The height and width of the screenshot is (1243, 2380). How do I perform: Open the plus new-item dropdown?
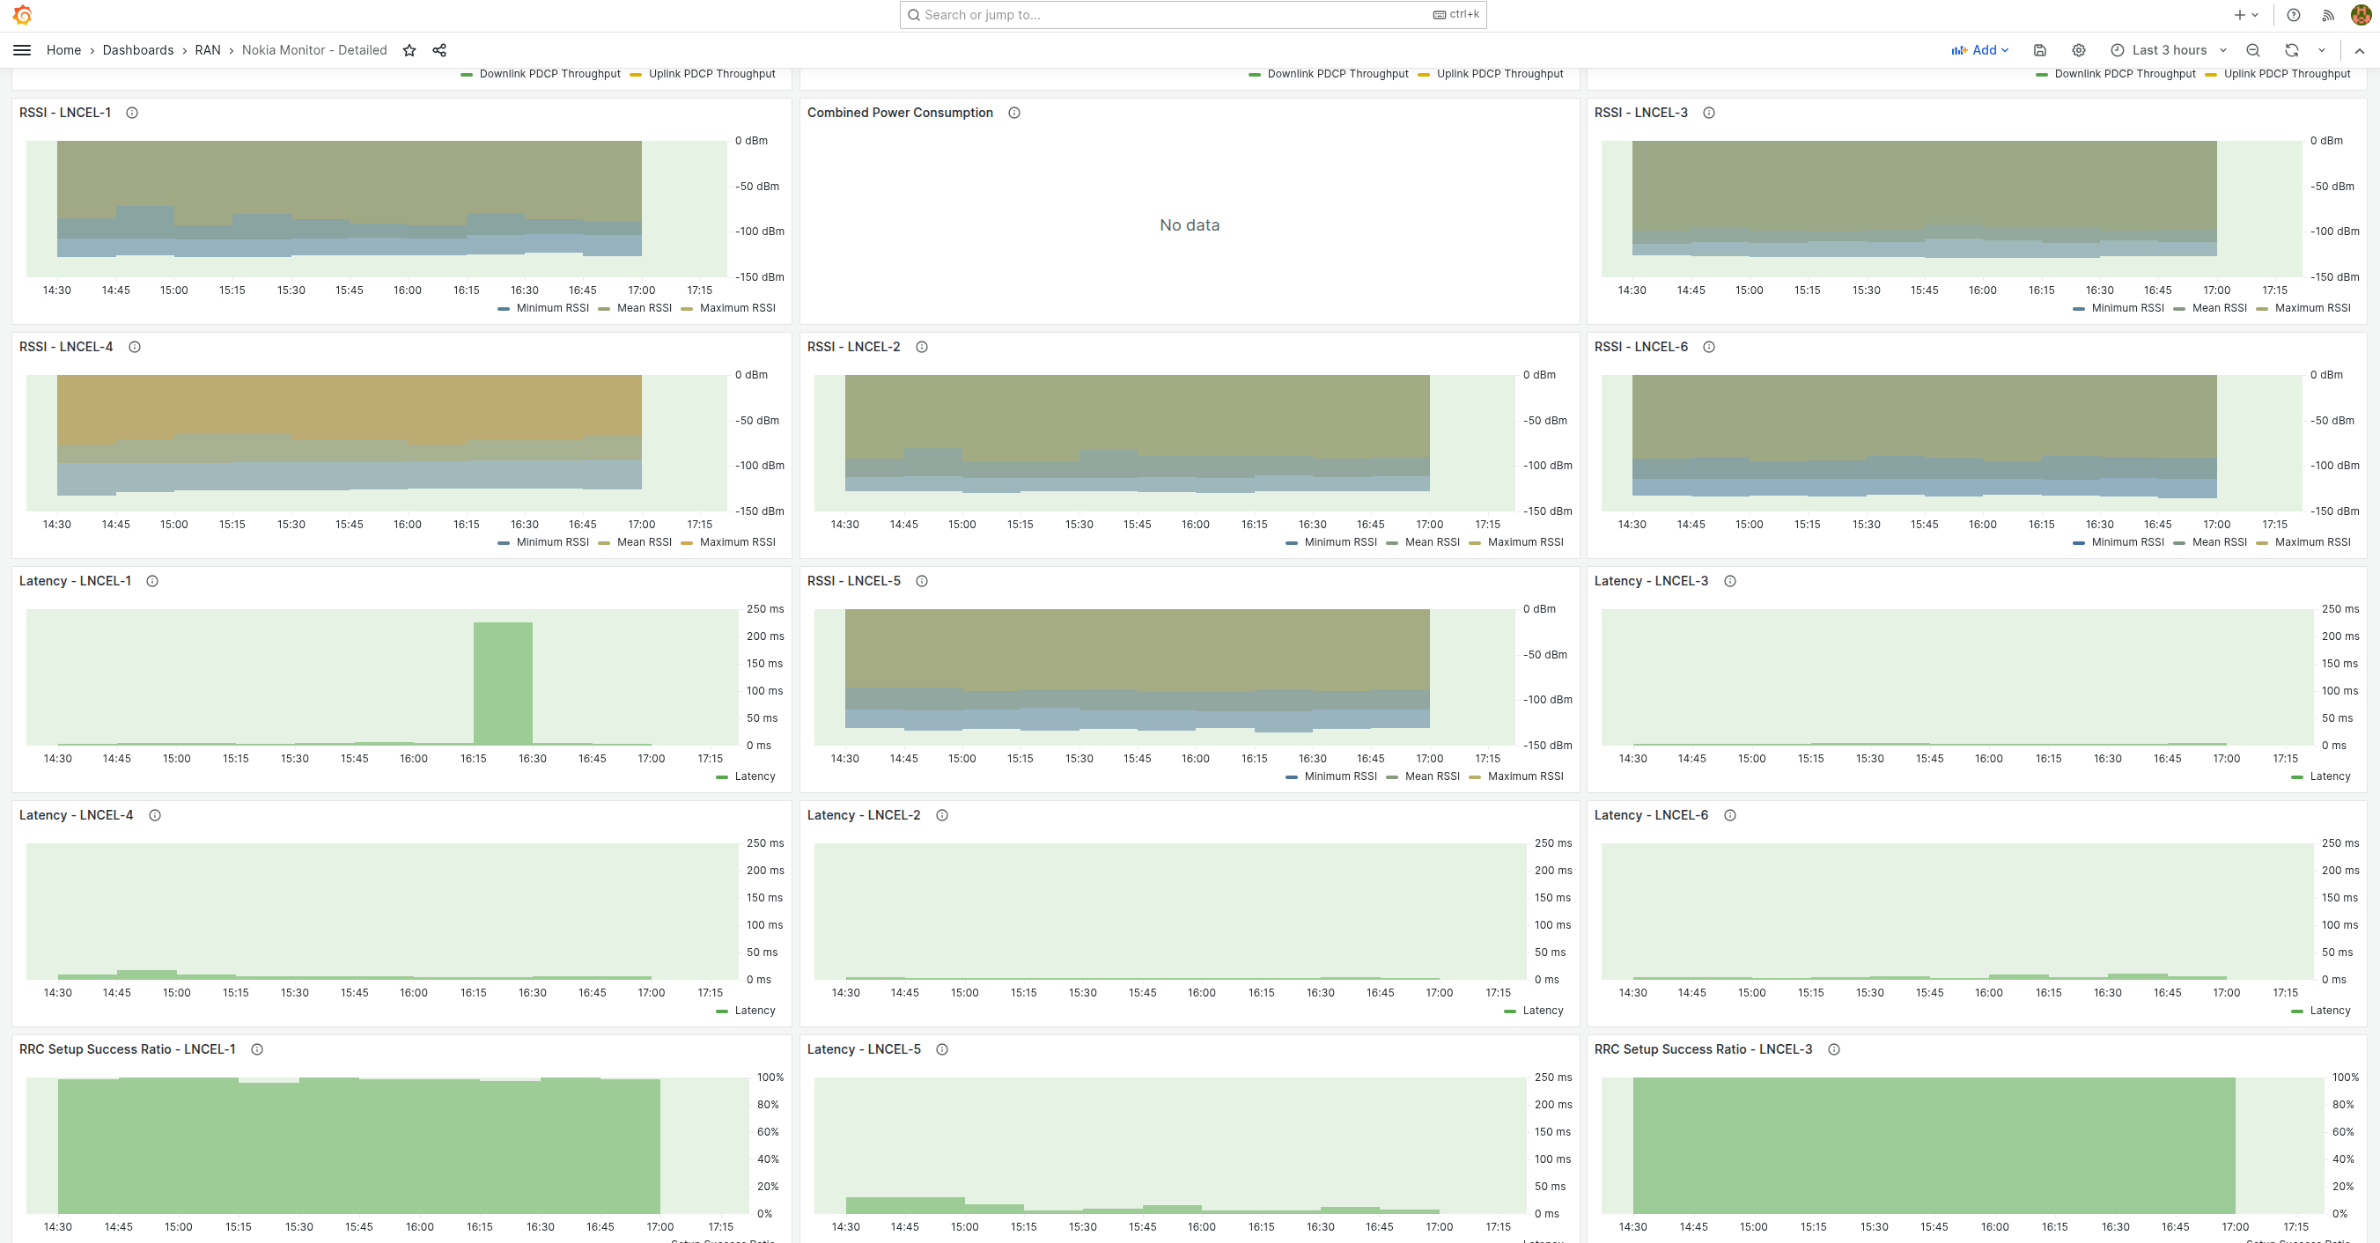[2246, 15]
